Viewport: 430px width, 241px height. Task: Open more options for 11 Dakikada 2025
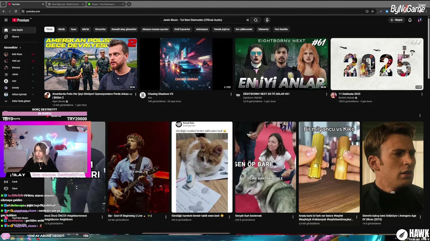click(x=422, y=94)
